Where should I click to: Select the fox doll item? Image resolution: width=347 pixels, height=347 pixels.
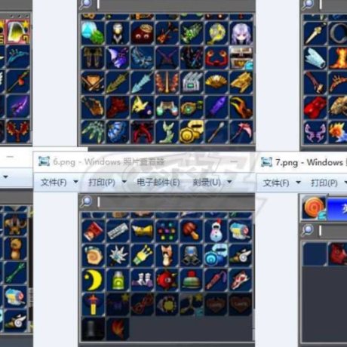coord(167,255)
